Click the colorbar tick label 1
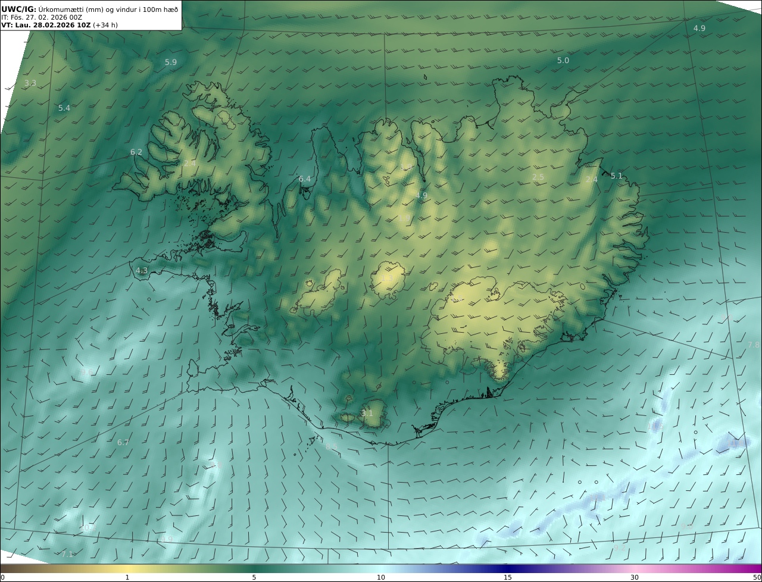This screenshot has height=582, width=762. [127, 577]
